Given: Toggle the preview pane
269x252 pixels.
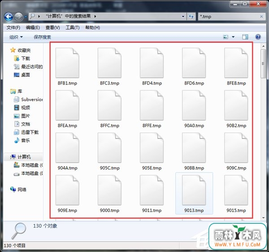Looking at the screenshot, I should point(245,37).
